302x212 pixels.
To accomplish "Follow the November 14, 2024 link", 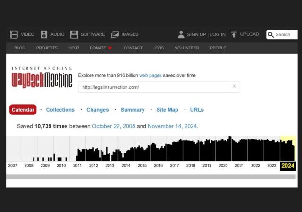I will (172, 126).
